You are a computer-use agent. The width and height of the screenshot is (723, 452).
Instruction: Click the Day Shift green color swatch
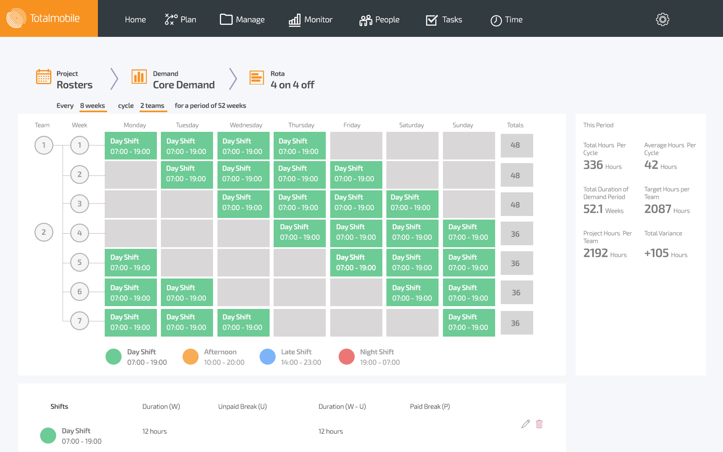[x=114, y=356]
